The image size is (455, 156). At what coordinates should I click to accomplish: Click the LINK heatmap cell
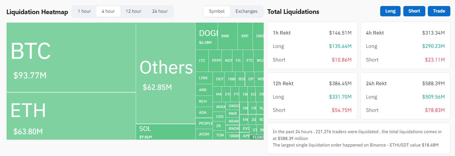[x=204, y=78]
